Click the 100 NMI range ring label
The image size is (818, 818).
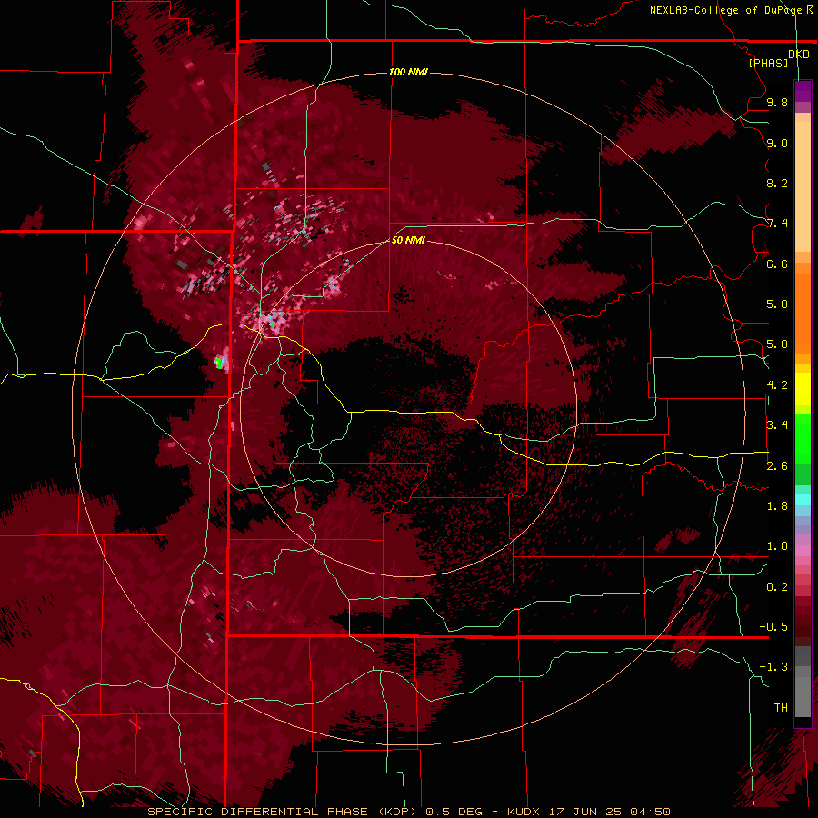tap(408, 72)
